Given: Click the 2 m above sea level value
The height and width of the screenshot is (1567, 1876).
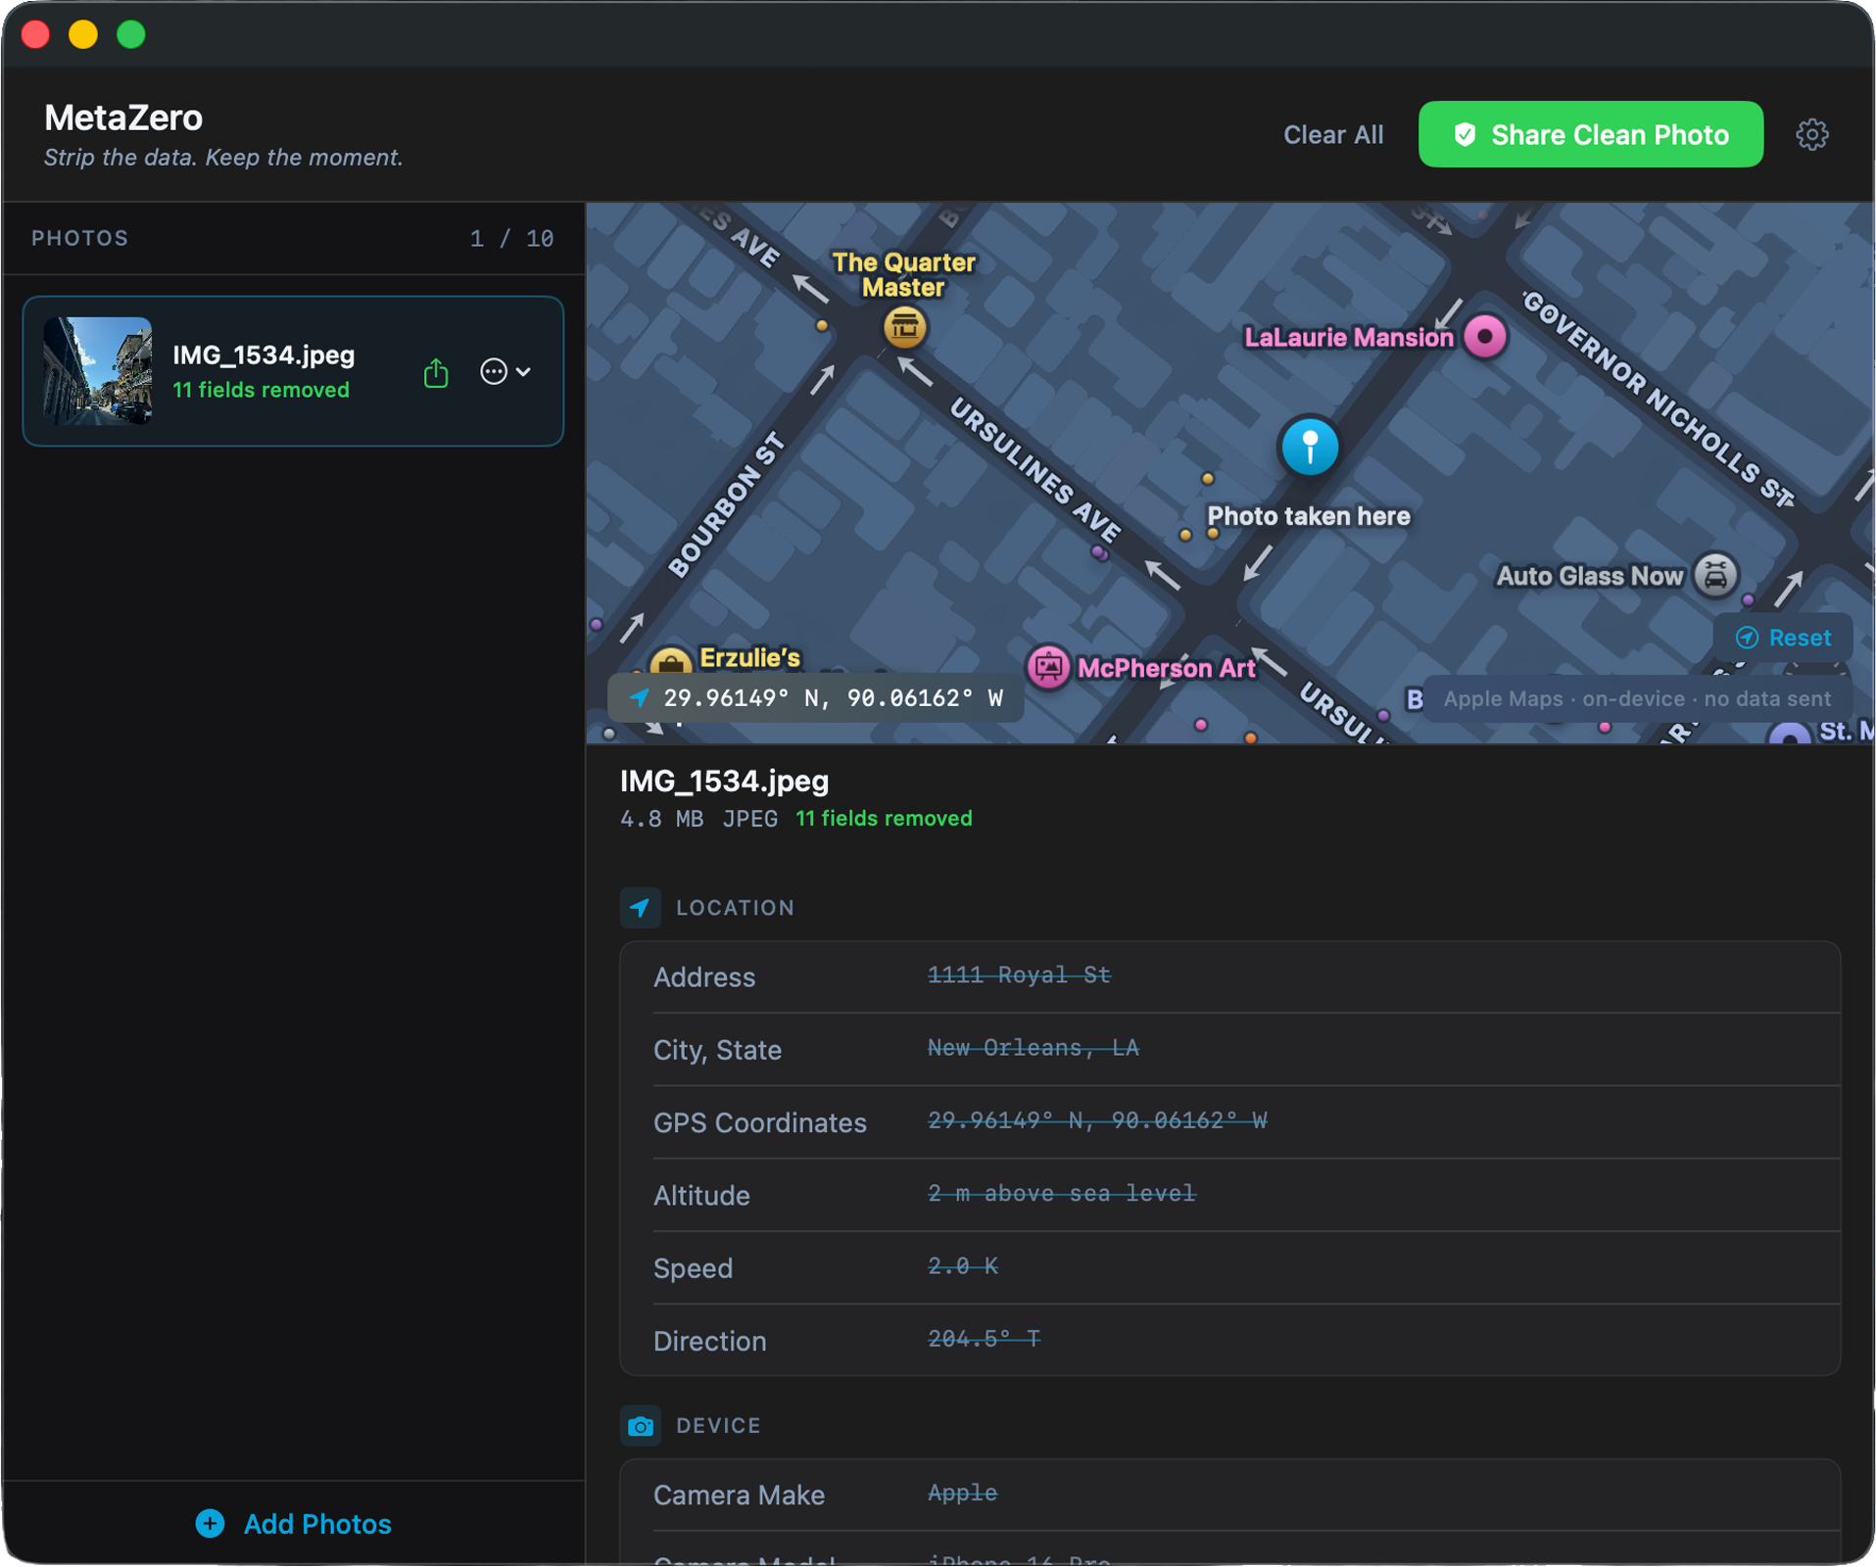Looking at the screenshot, I should (x=1061, y=1193).
